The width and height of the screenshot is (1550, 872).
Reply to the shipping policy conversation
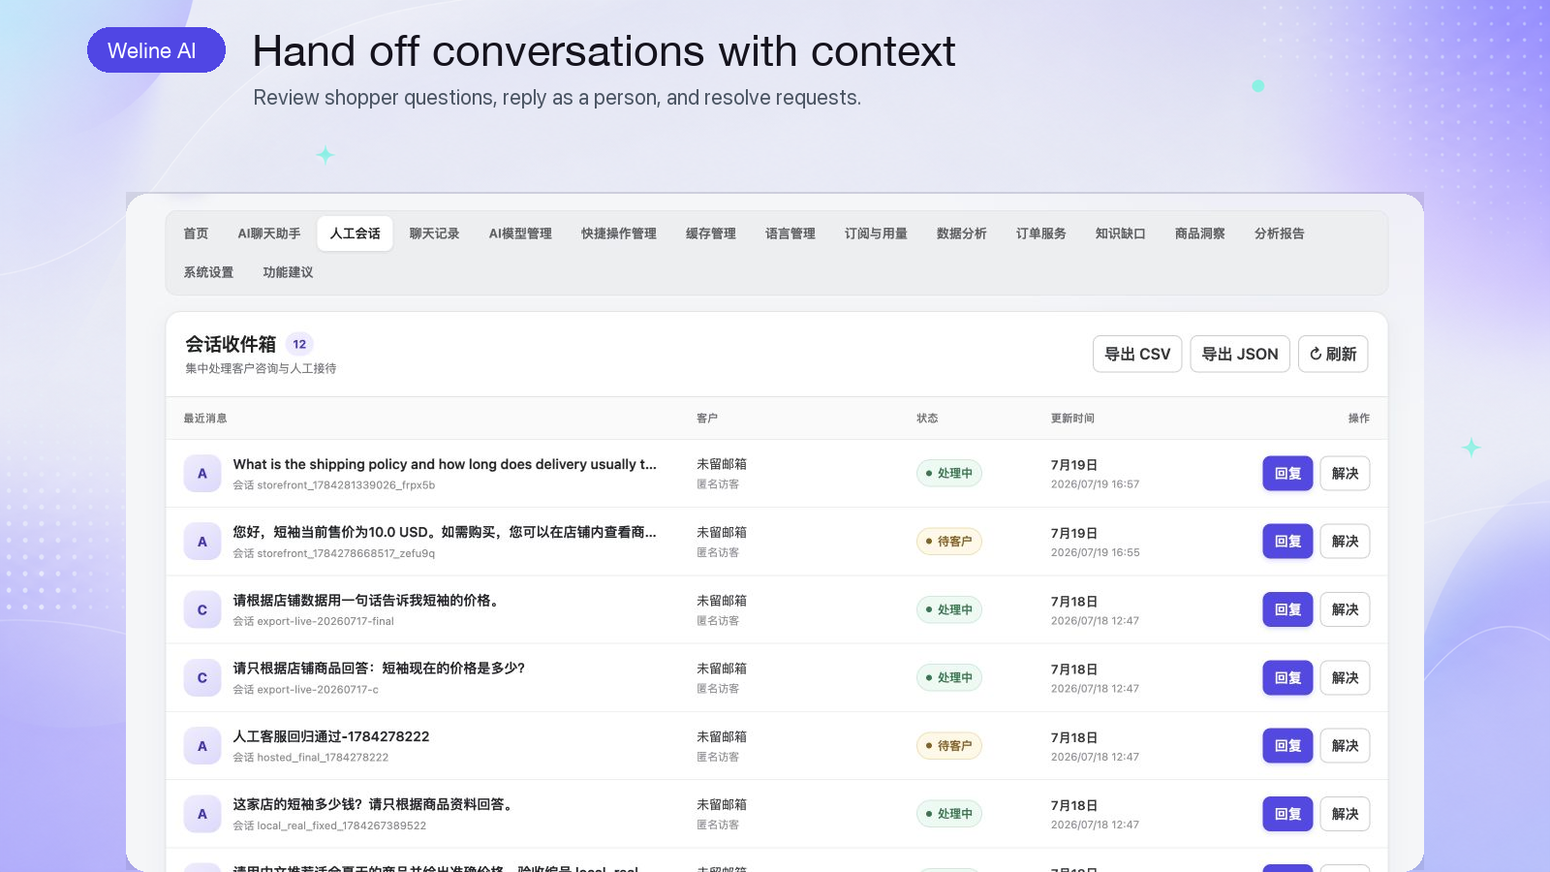(1287, 474)
